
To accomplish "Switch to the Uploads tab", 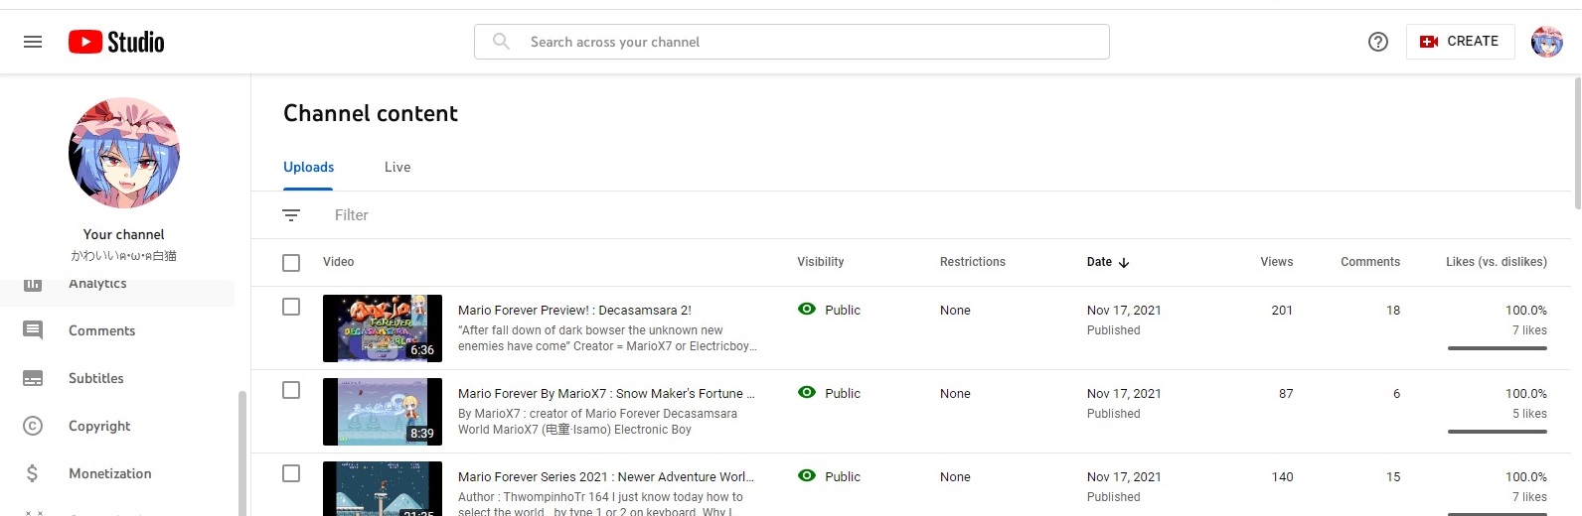I will [x=308, y=167].
